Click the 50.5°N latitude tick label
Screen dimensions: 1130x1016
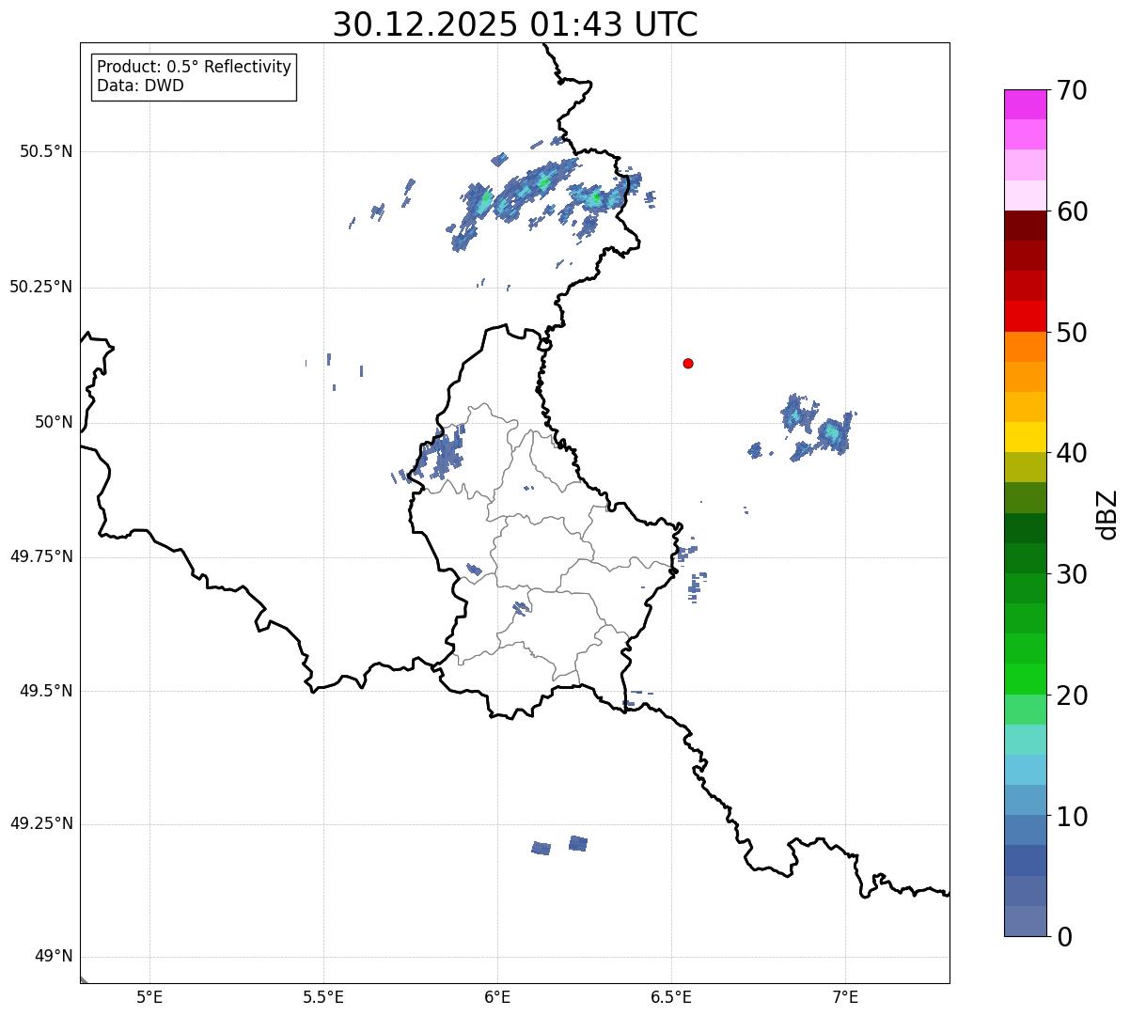pyautogui.click(x=41, y=151)
